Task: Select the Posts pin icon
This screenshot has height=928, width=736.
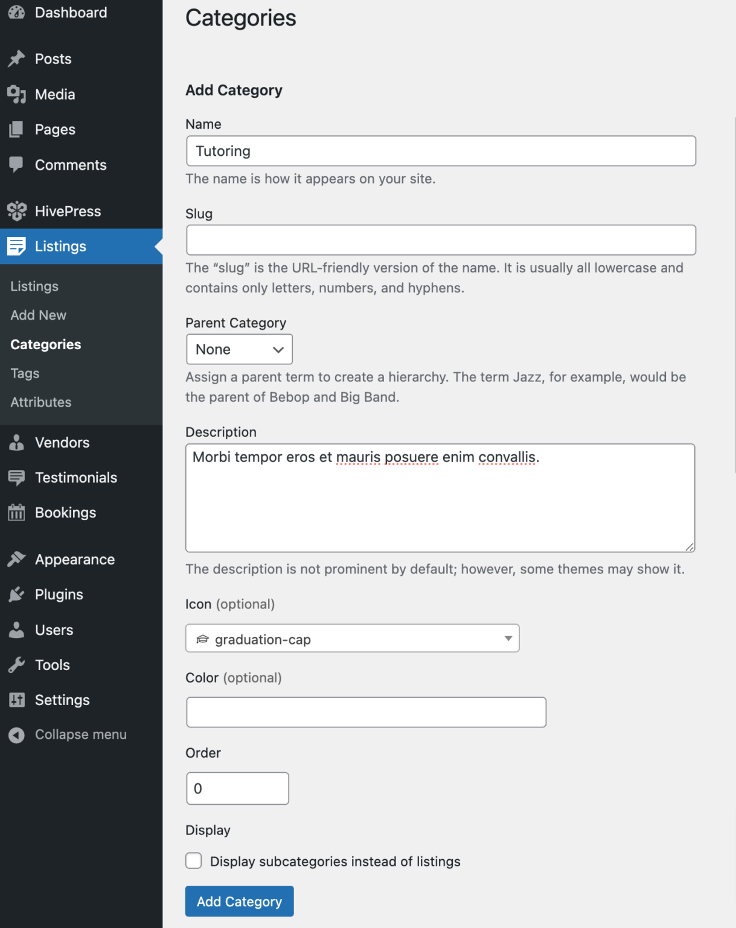Action: (x=16, y=59)
